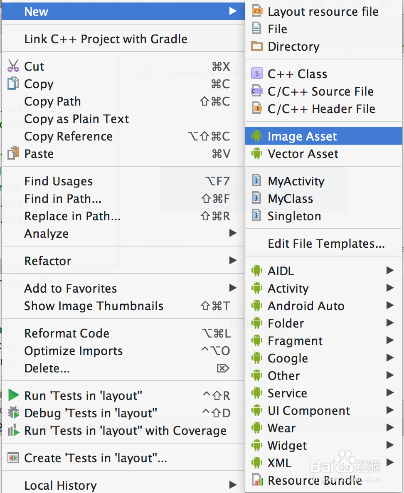Select the Singleton file template
Viewport: 404px width, 493px height.
coord(323,216)
